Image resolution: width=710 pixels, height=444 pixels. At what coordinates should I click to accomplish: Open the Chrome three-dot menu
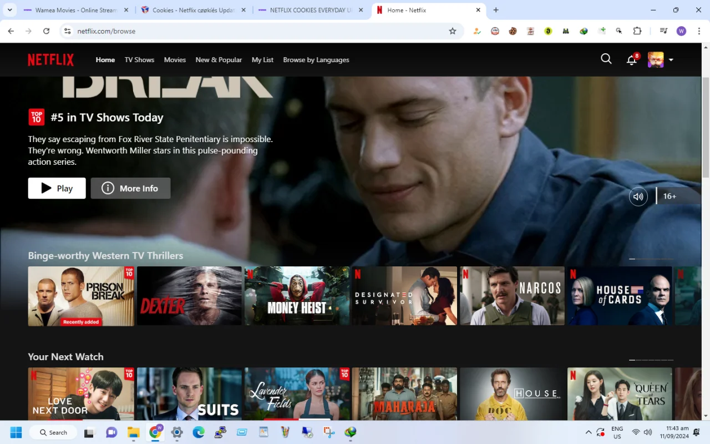coord(698,31)
